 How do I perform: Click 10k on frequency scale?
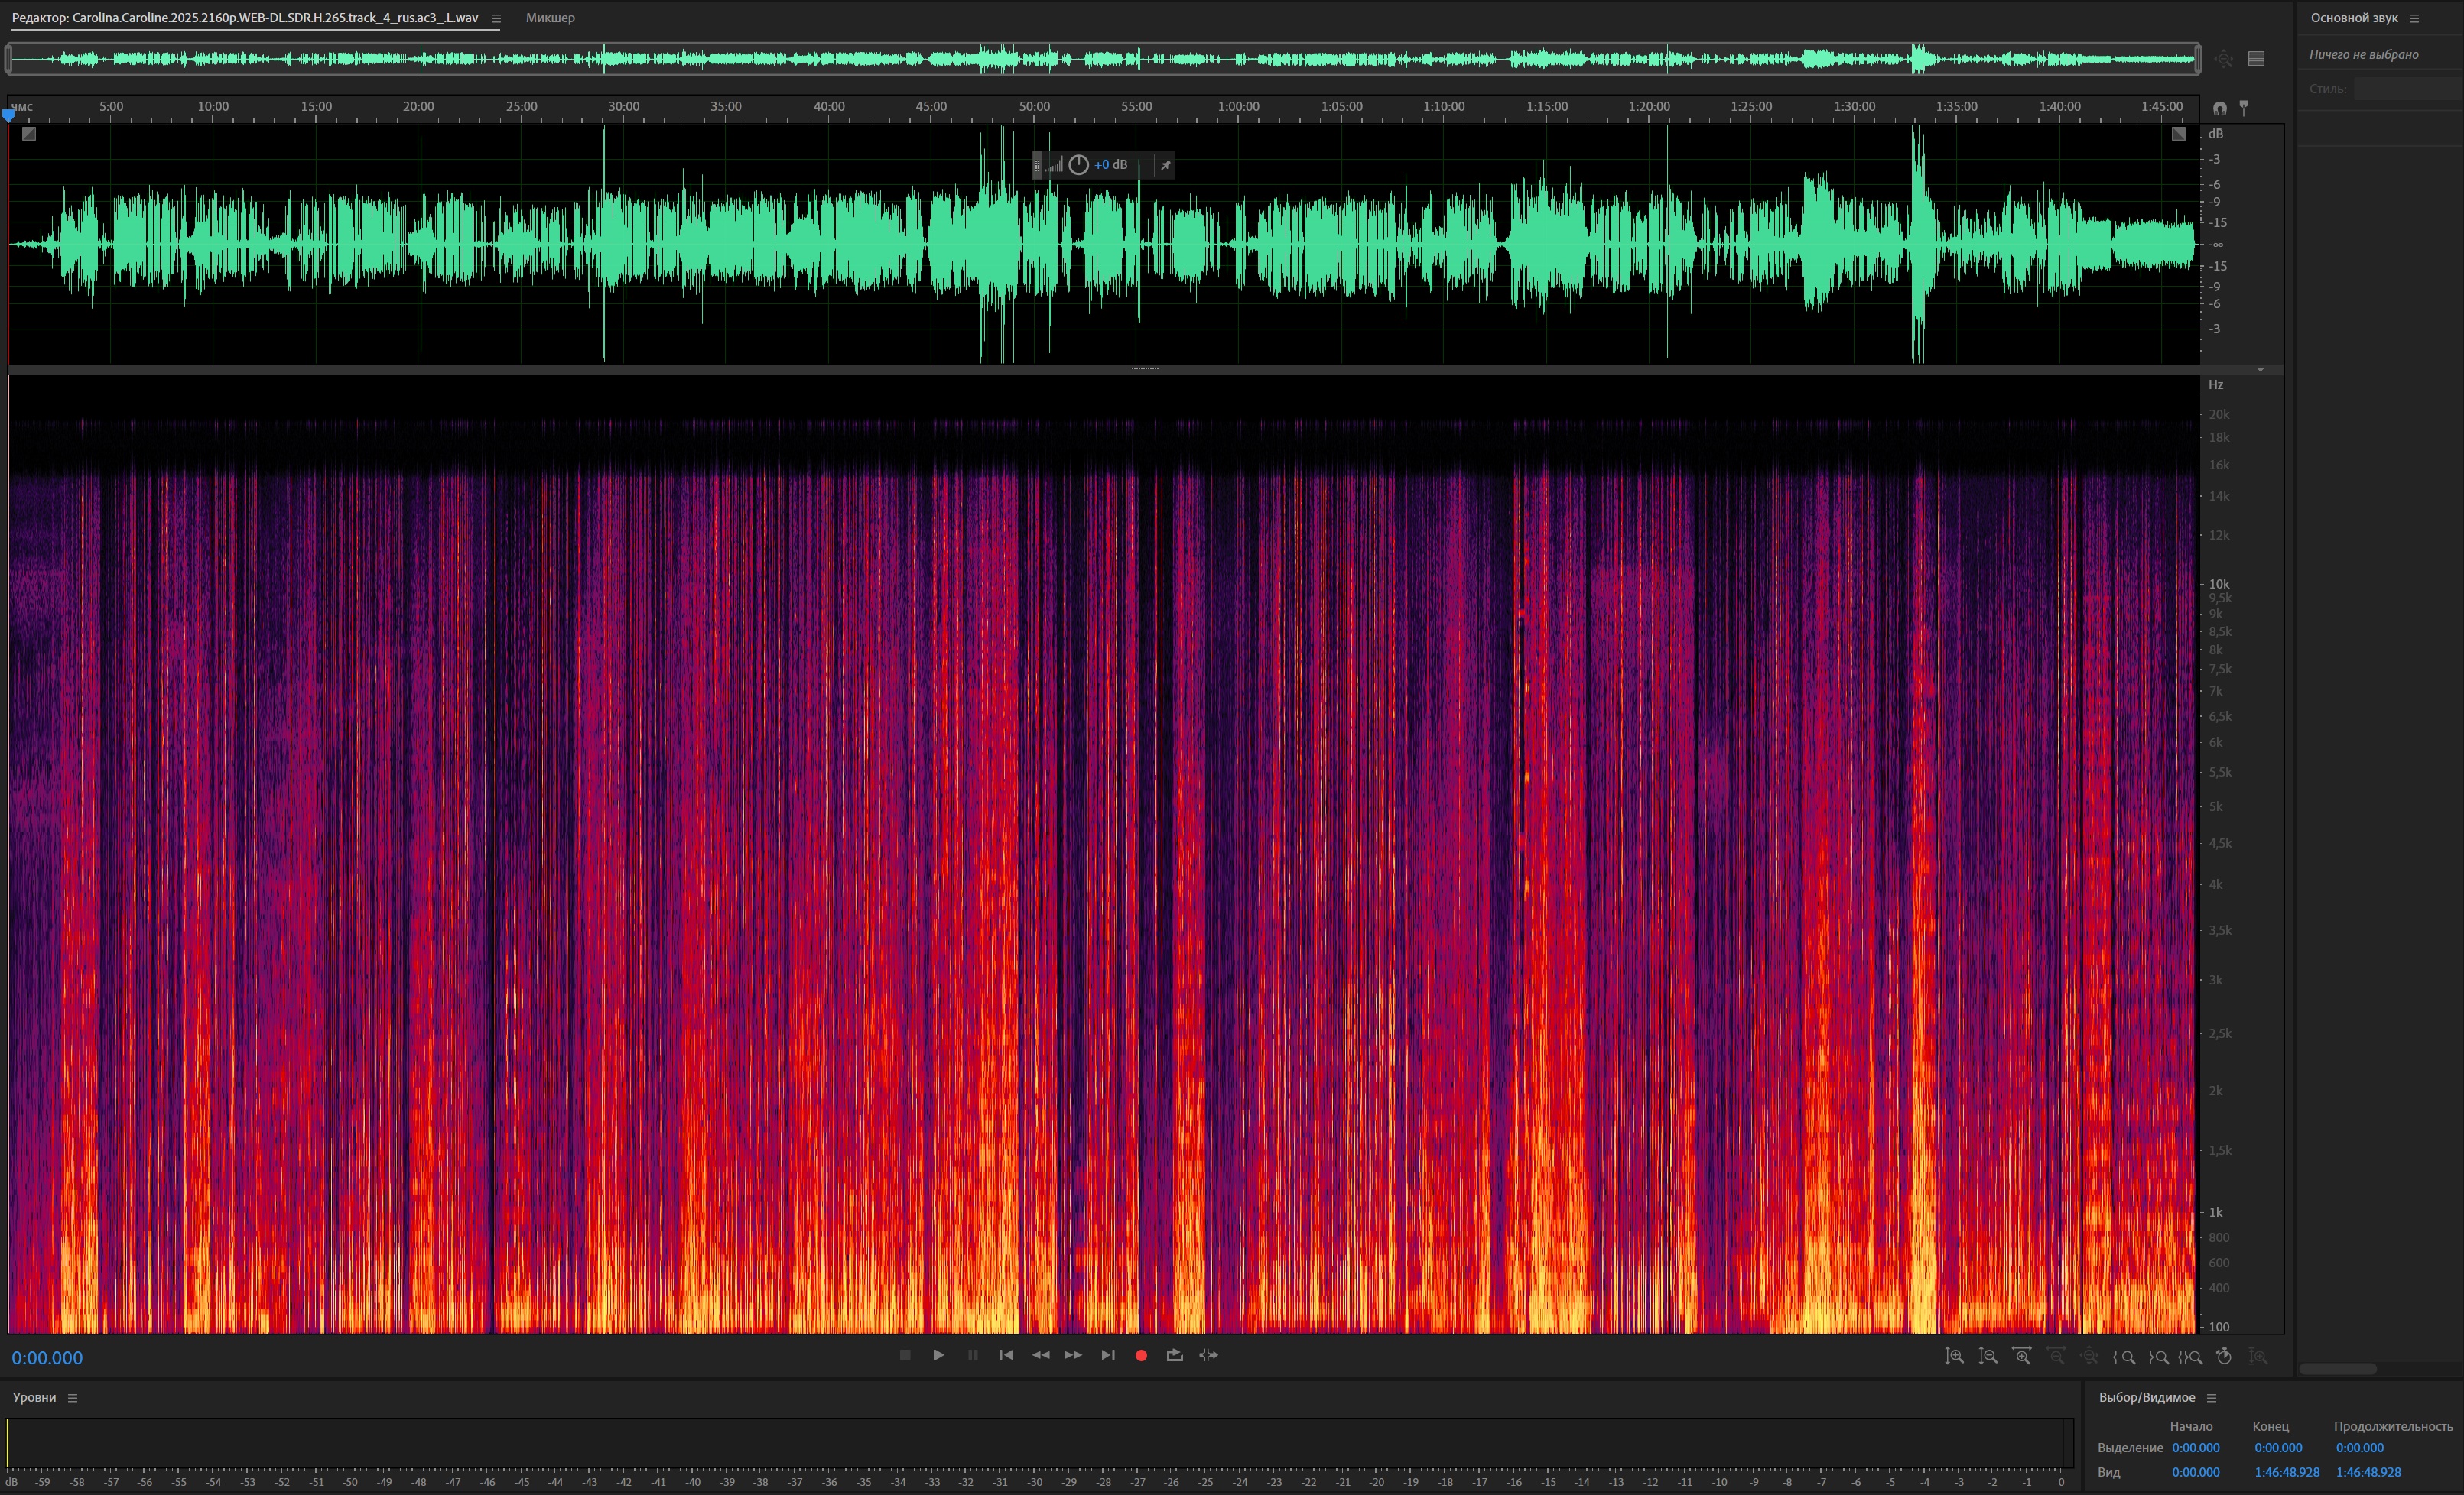point(2219,584)
